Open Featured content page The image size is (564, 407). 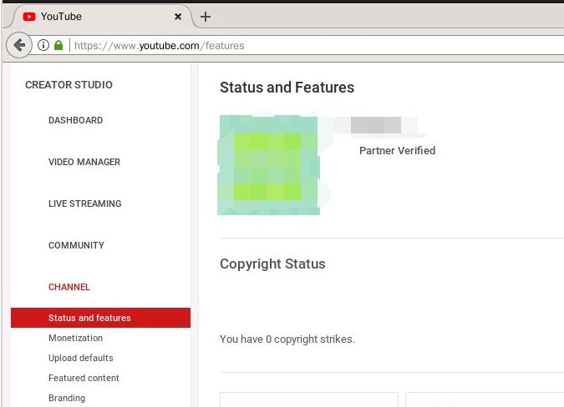tap(84, 378)
